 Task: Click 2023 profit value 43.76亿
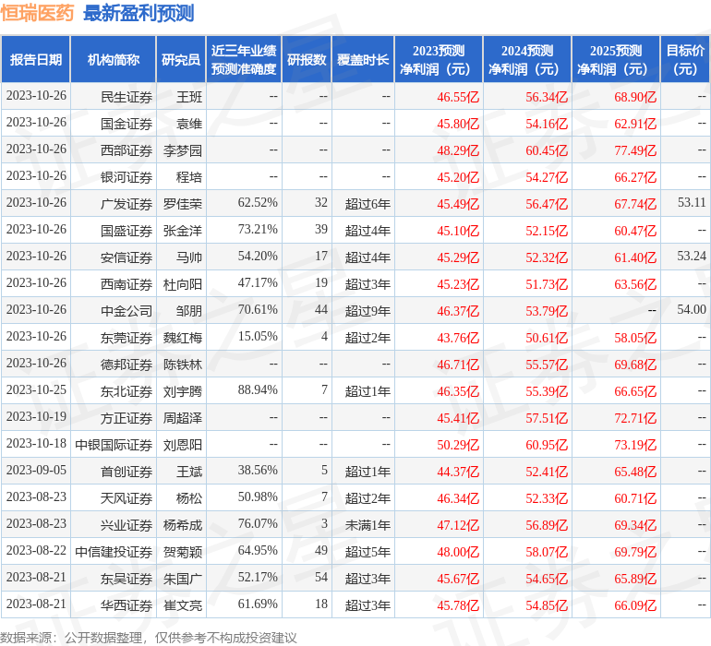point(458,338)
